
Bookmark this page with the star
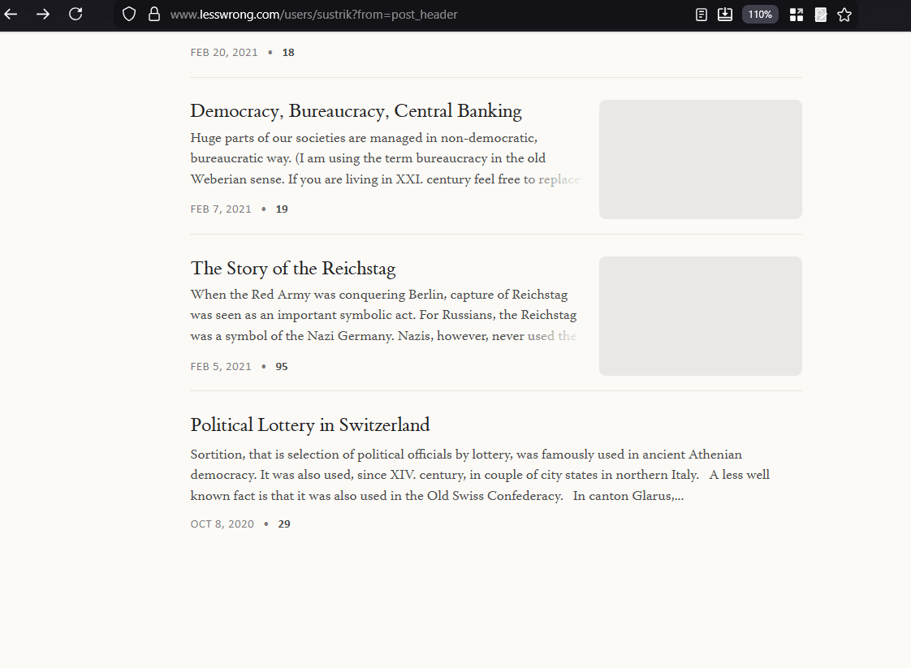tap(844, 15)
